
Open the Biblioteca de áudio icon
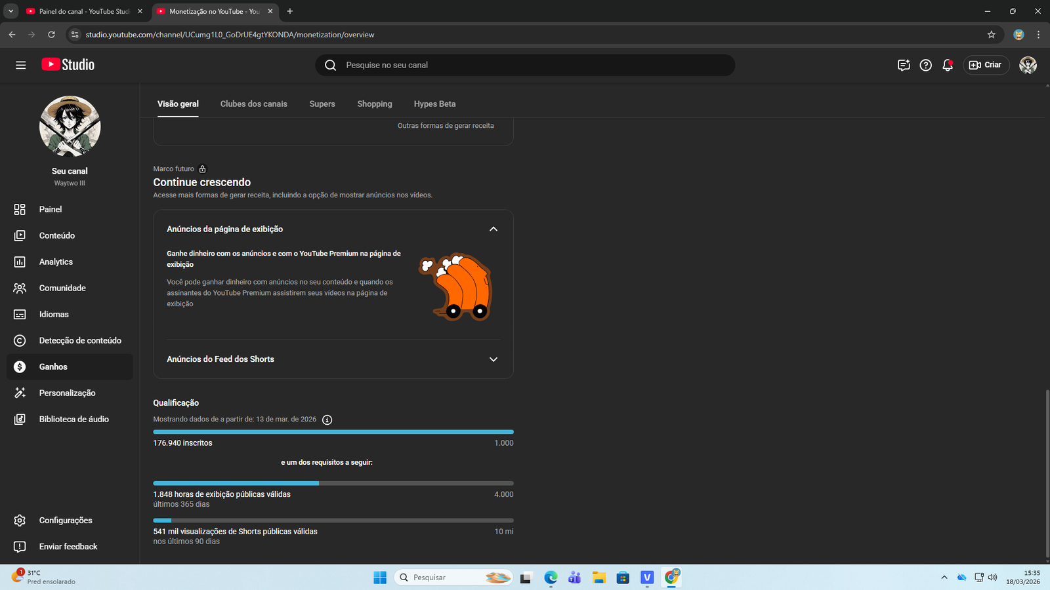coord(20,419)
